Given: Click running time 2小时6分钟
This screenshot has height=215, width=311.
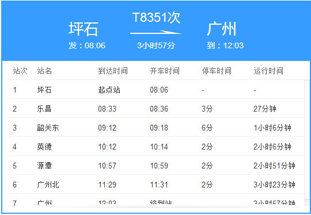Looking at the screenshot, I should click(x=272, y=147).
